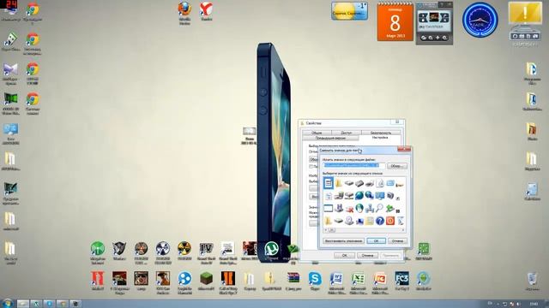Select the highlighted document icon in the icon list

pos(328,183)
